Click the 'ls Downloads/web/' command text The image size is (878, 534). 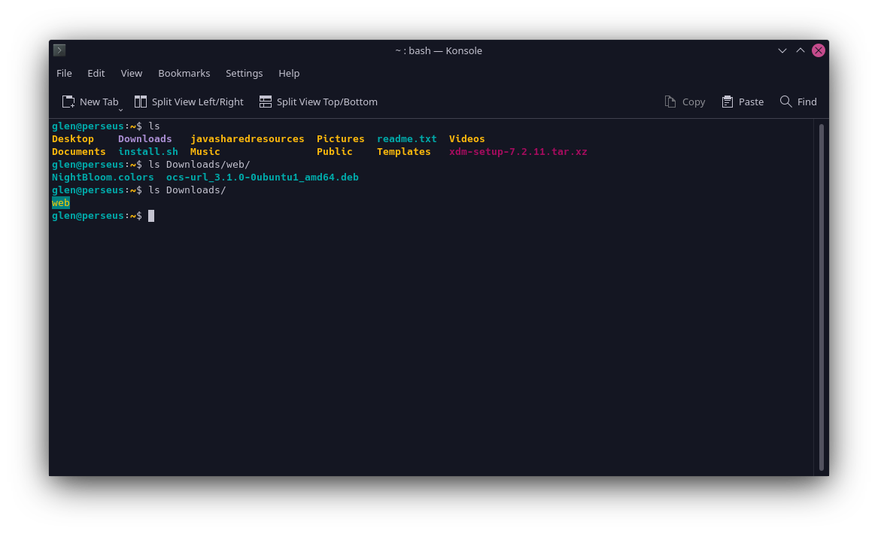pyautogui.click(x=199, y=165)
